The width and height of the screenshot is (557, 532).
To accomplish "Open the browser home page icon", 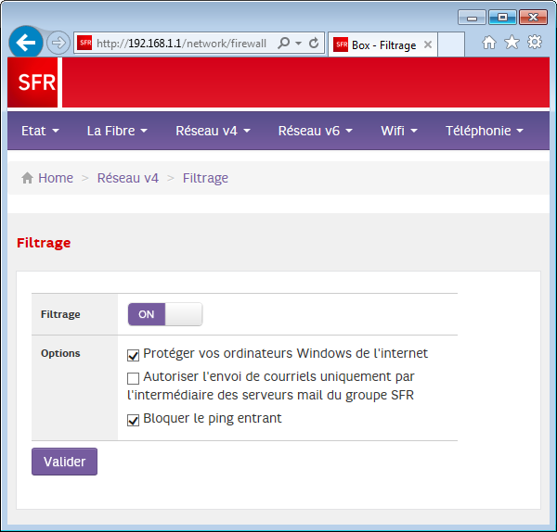I will coord(489,43).
